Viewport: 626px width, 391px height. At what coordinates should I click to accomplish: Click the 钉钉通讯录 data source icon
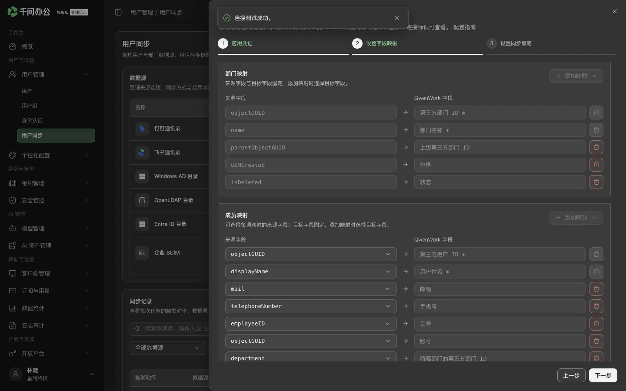142,129
